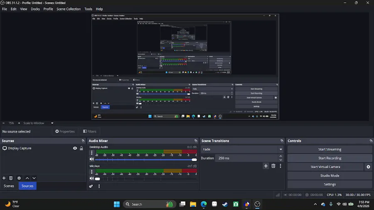Open File Explorer from the taskbar
Image resolution: width=374 pixels, height=210 pixels.
(193, 204)
